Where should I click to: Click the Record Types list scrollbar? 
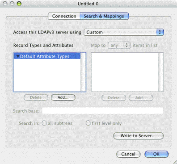coord(83,72)
